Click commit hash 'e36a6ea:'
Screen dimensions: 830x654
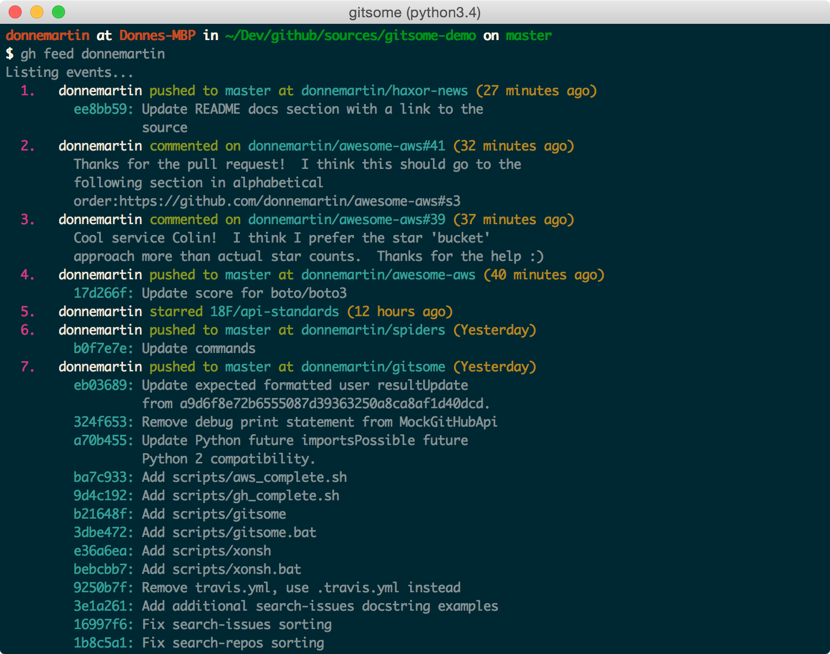pos(103,551)
